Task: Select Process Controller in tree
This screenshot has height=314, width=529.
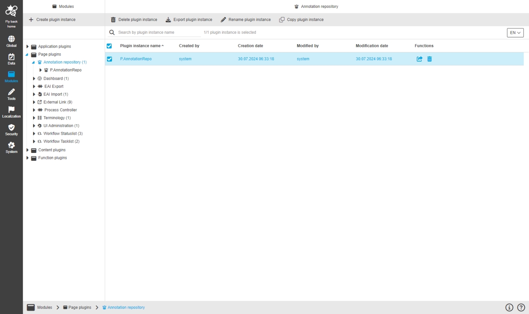Action: coord(60,110)
